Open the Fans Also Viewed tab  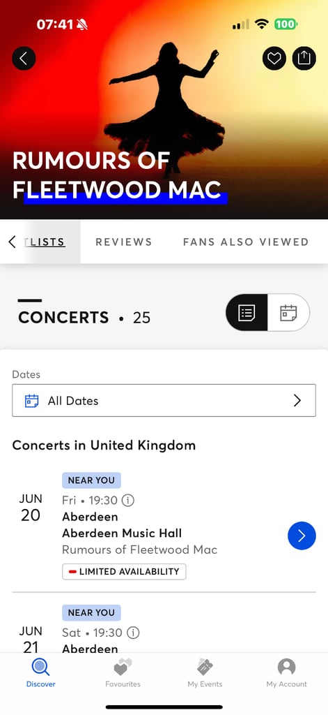246,242
